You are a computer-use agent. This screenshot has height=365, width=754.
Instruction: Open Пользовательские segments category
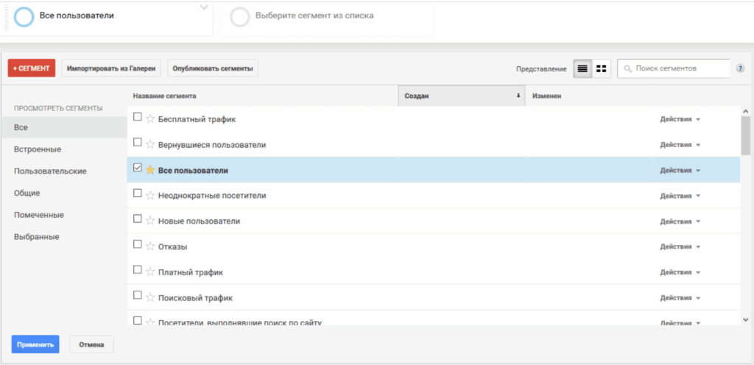[50, 171]
